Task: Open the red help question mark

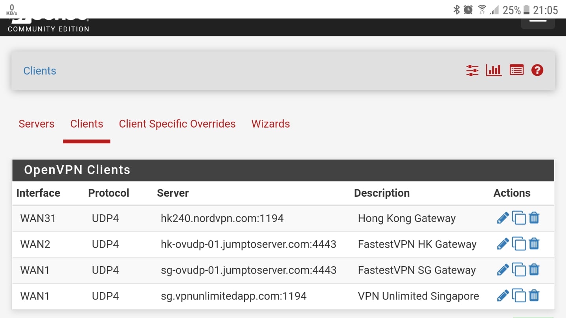Action: [537, 71]
